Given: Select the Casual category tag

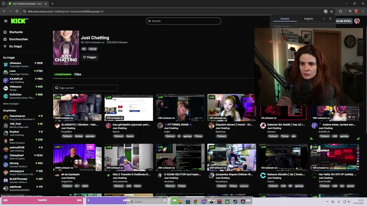Looking at the screenshot, I should pos(93,49).
